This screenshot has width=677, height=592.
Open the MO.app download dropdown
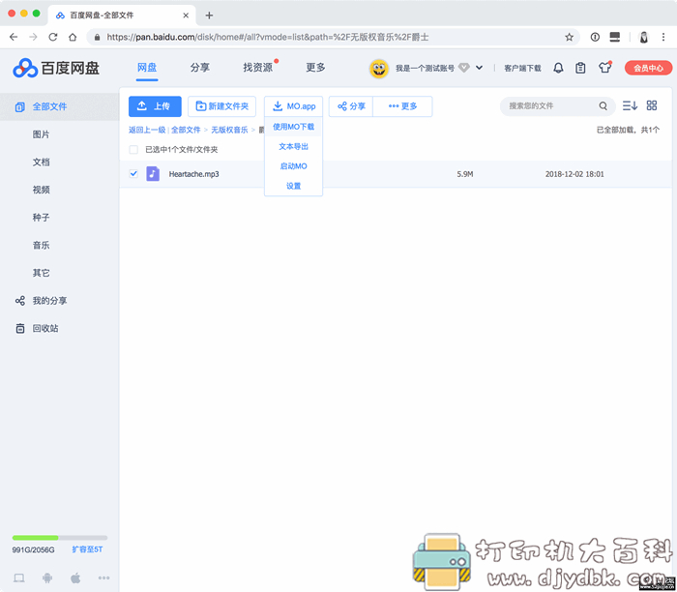294,106
